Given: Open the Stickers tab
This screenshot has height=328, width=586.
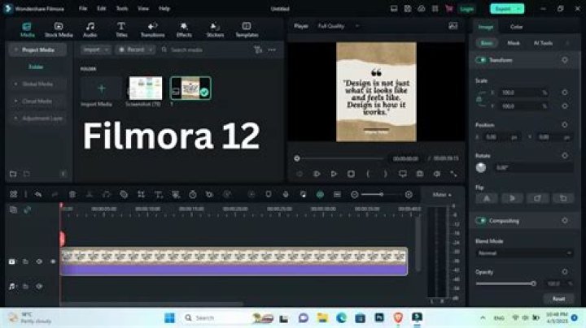Looking at the screenshot, I should (x=215, y=30).
